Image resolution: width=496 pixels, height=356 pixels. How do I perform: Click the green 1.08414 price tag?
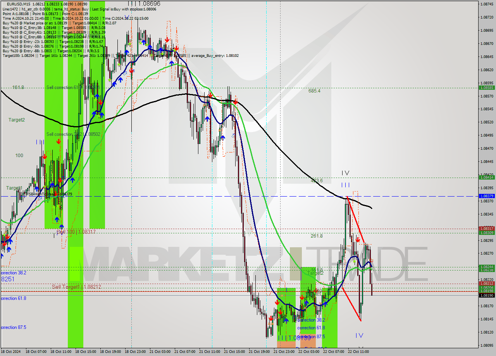tap(487, 177)
